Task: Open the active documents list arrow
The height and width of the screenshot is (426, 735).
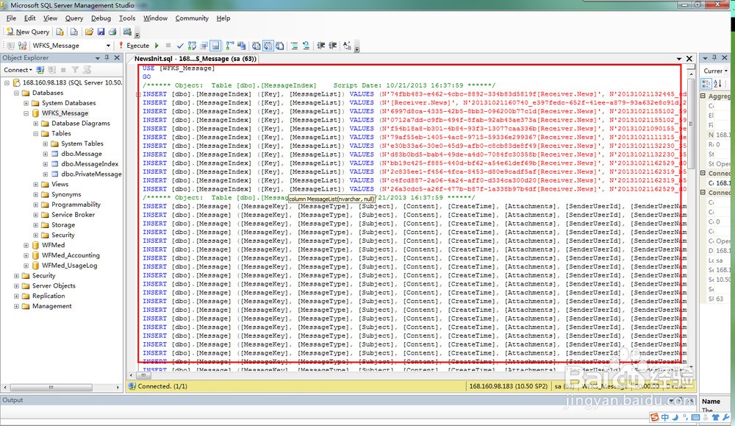Action: 678,59
